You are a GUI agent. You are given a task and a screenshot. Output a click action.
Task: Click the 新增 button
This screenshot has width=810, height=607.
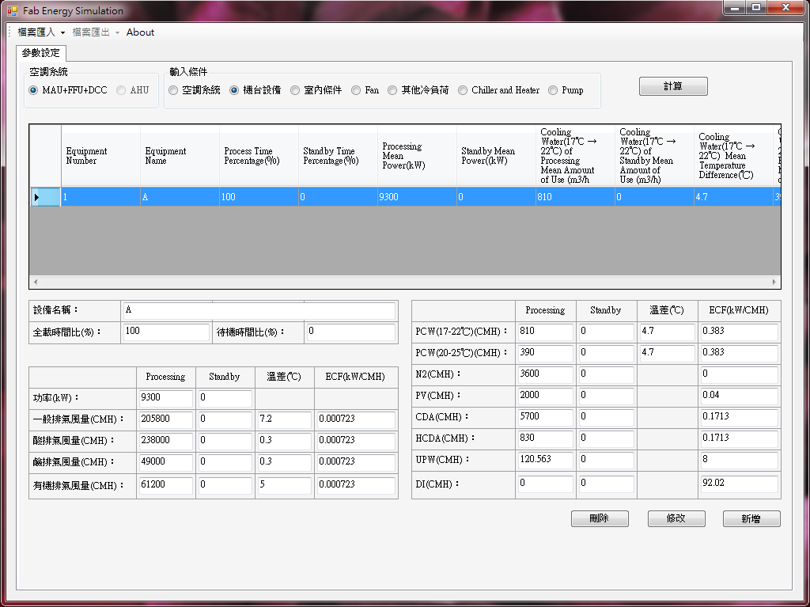coord(751,518)
